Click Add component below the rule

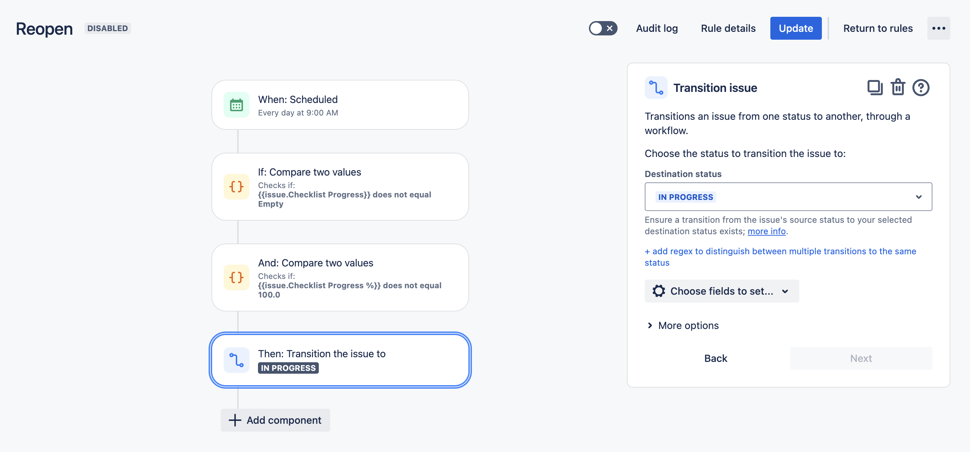[275, 420]
